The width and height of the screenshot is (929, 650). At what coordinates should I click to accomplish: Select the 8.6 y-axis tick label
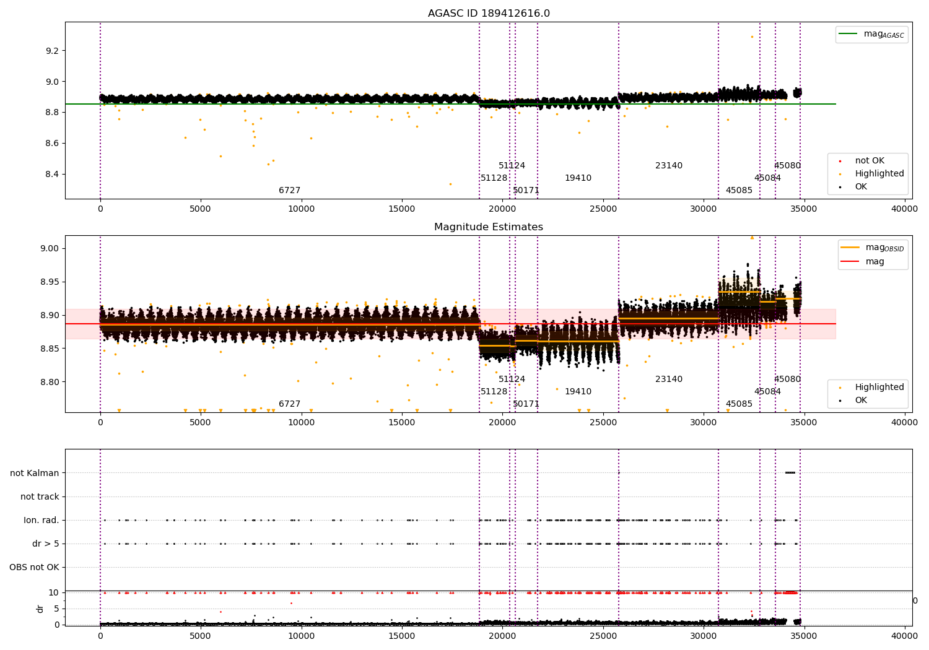pyautogui.click(x=52, y=144)
